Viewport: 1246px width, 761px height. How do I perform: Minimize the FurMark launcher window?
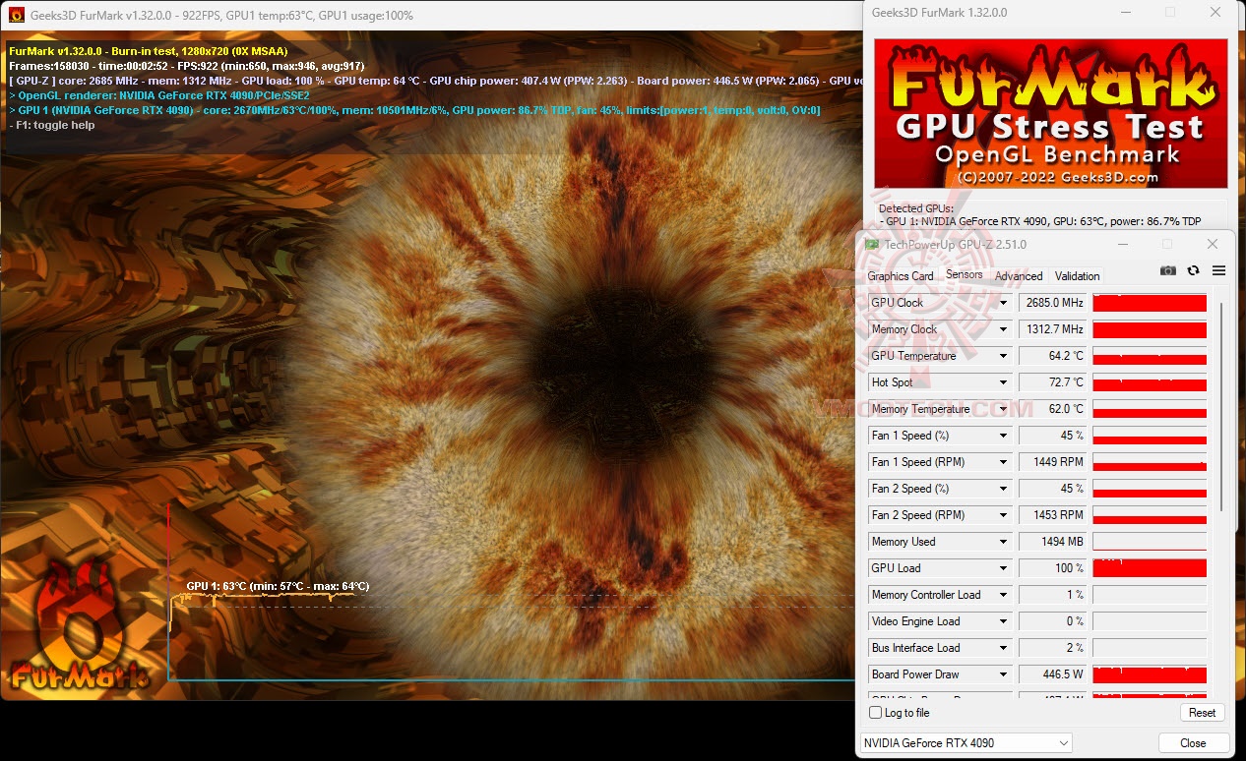pyautogui.click(x=1124, y=13)
